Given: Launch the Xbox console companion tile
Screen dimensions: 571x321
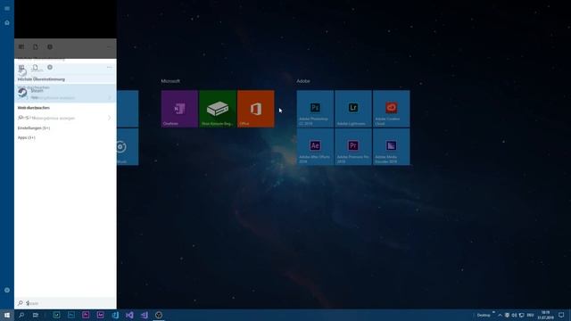Looking at the screenshot, I should point(218,109).
